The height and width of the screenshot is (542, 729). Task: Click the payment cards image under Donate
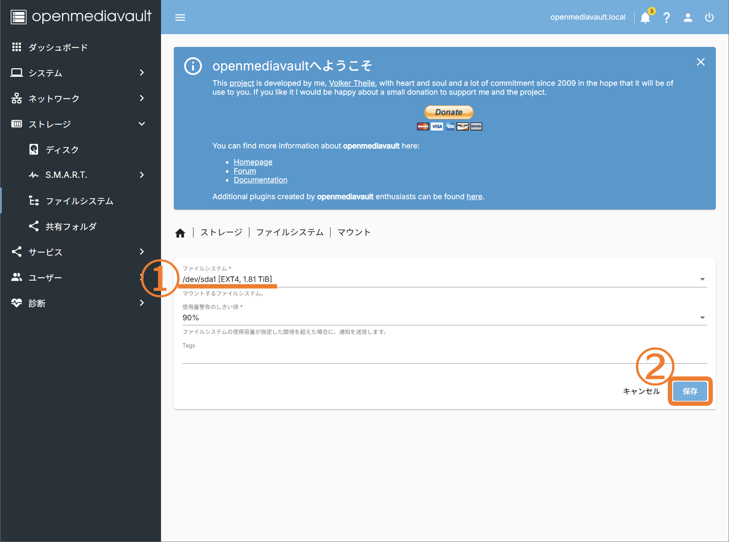click(449, 126)
